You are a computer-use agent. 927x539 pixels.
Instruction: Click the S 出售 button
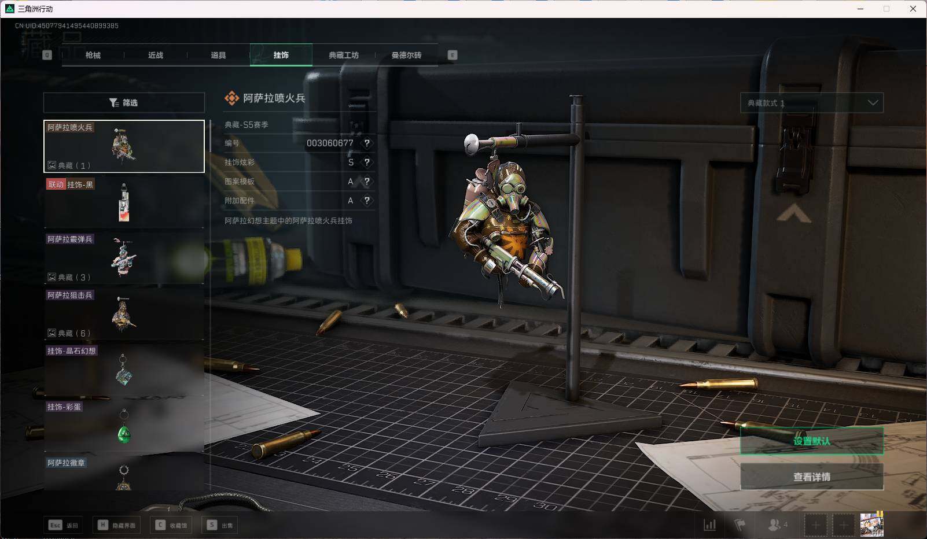(x=220, y=525)
